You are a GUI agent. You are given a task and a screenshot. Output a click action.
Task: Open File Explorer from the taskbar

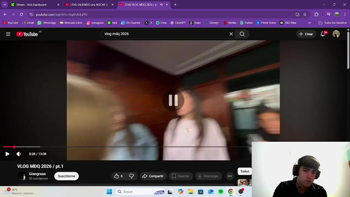[191, 192]
